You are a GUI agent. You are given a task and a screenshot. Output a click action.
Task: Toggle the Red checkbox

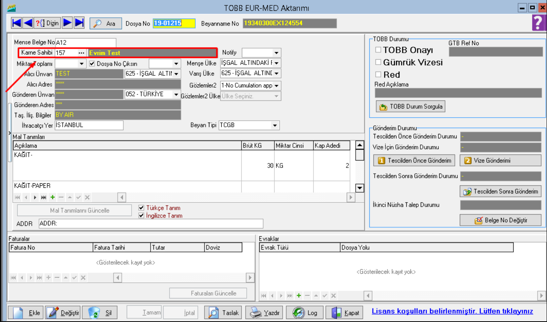(x=378, y=75)
